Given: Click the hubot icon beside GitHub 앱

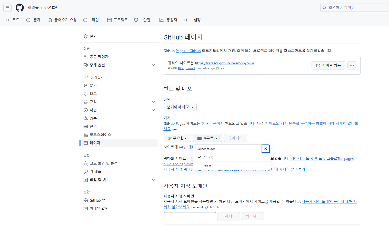Looking at the screenshot, I should [x=86, y=200].
